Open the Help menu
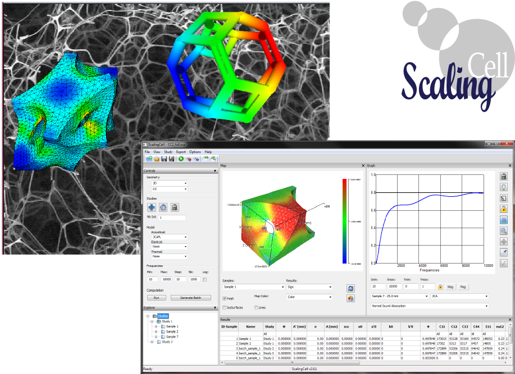 [208, 152]
